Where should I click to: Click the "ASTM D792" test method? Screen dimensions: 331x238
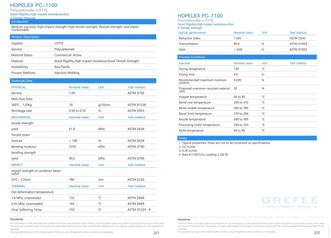136,93
